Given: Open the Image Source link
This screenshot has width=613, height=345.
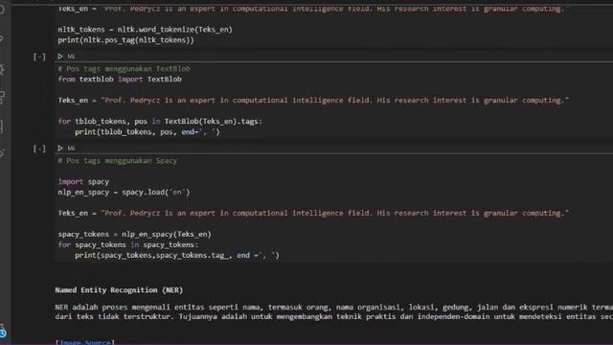Looking at the screenshot, I should tap(85, 342).
